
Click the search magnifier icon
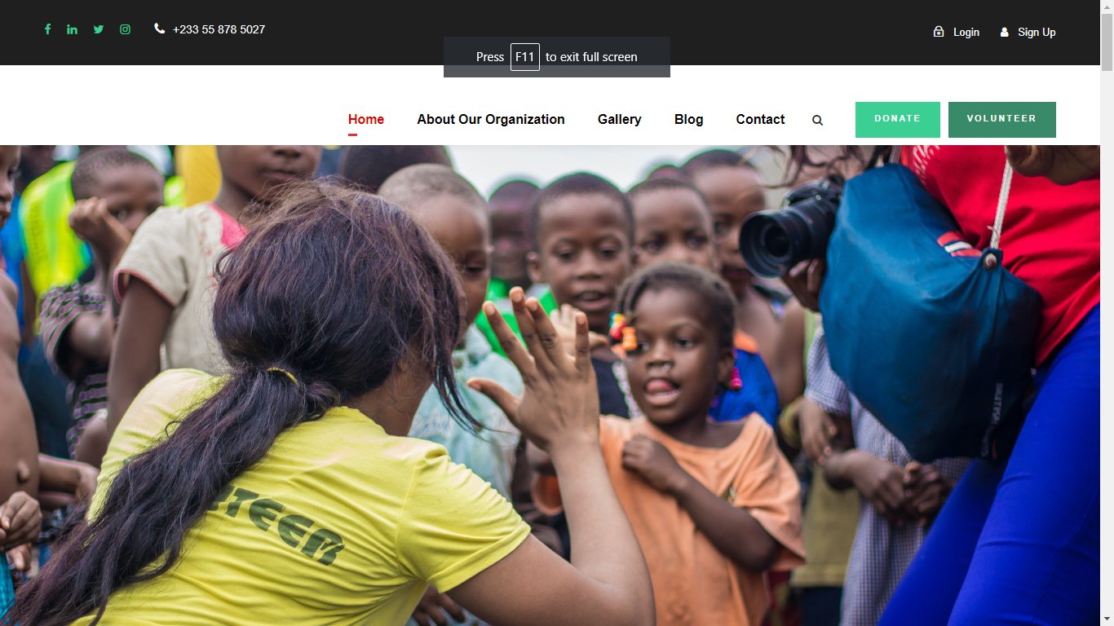(x=817, y=120)
